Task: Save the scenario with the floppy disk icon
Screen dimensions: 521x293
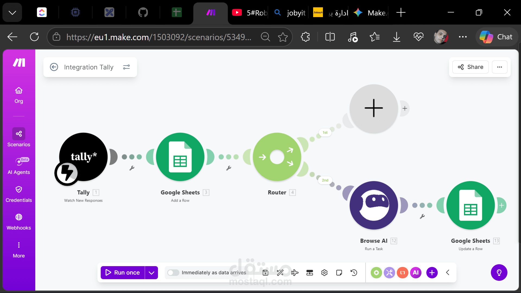Action: tap(265, 273)
